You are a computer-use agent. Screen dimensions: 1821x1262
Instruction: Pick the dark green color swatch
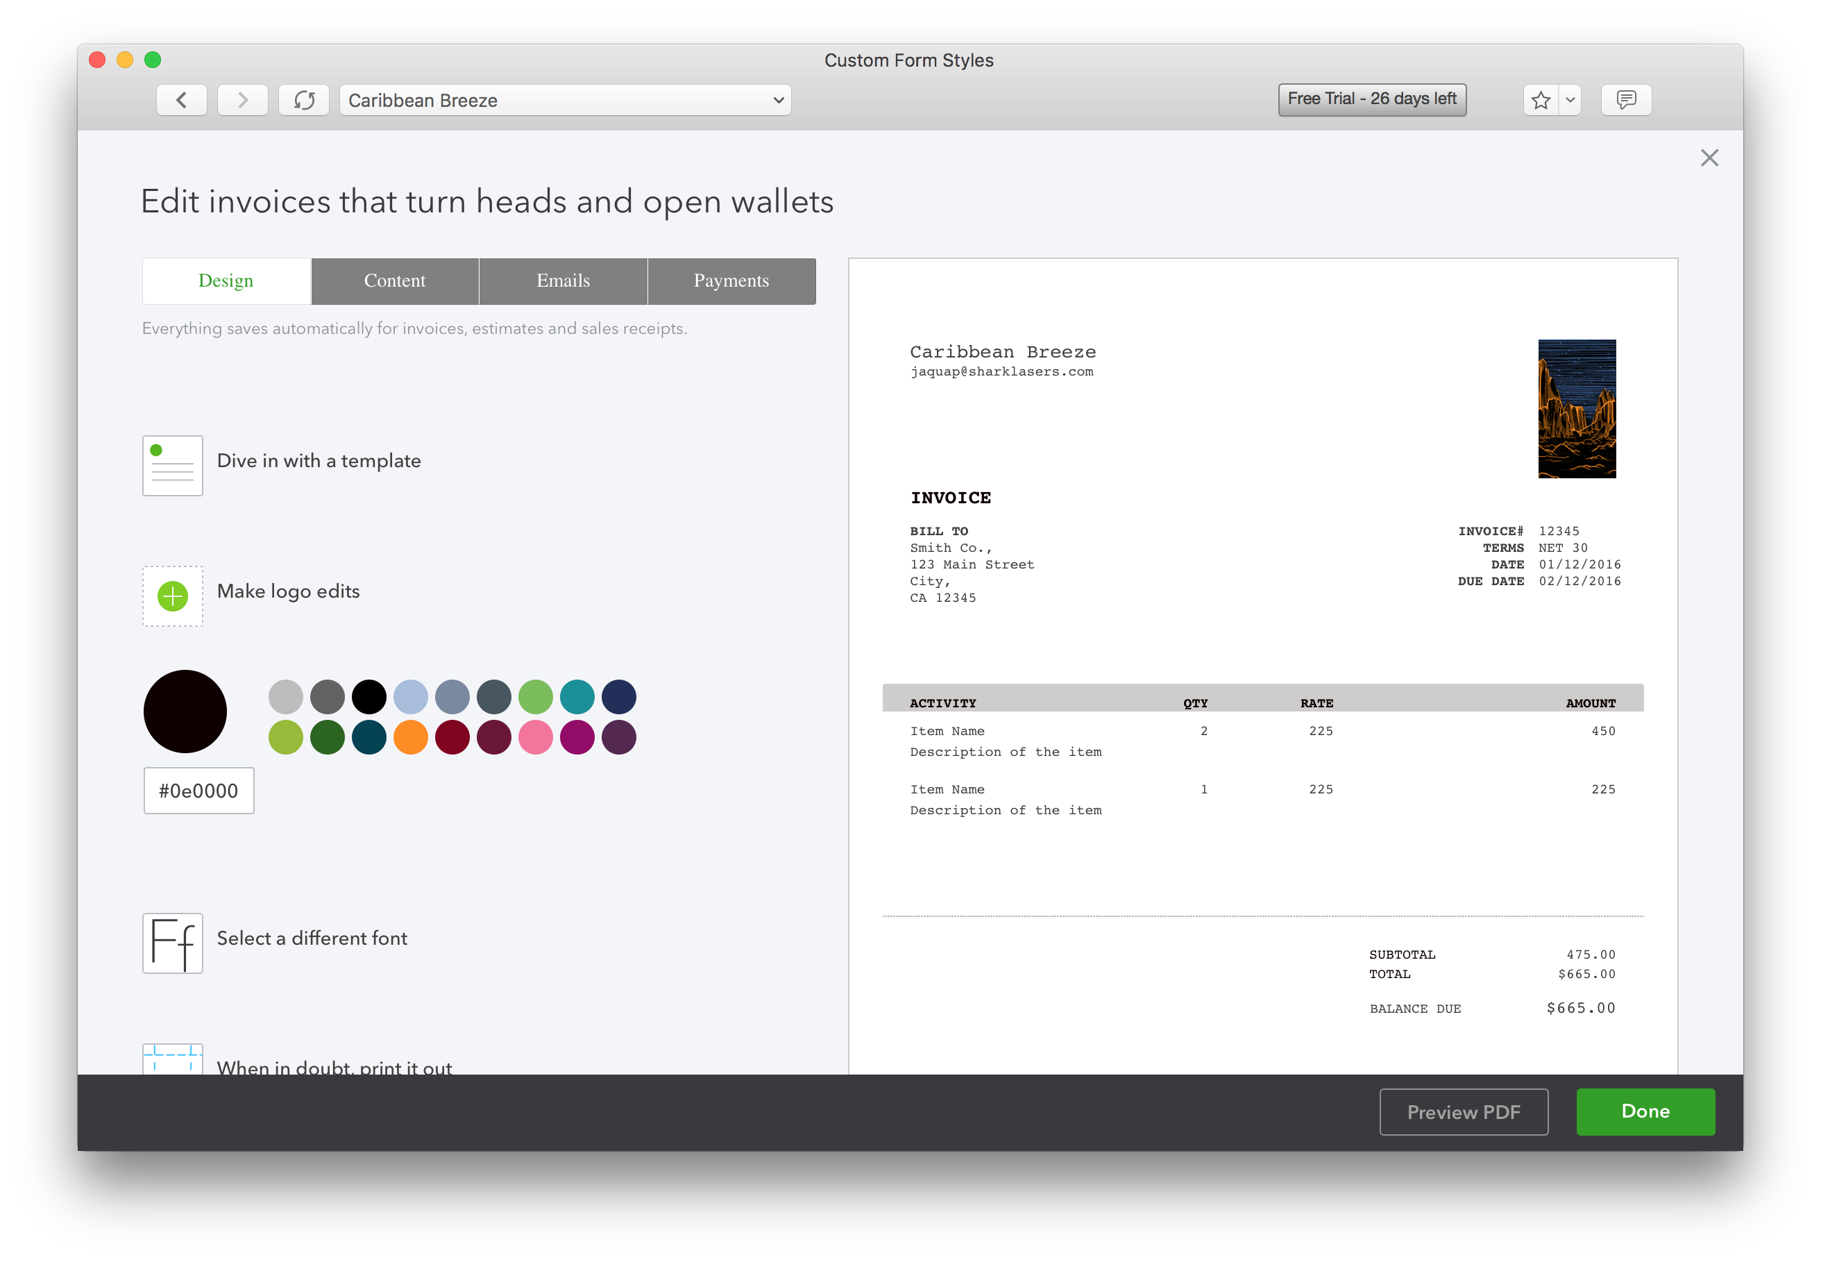328,737
